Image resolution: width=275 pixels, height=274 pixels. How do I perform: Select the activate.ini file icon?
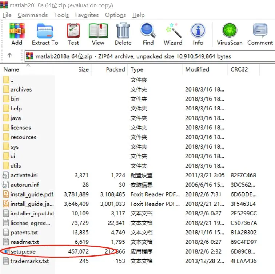click(x=5, y=175)
